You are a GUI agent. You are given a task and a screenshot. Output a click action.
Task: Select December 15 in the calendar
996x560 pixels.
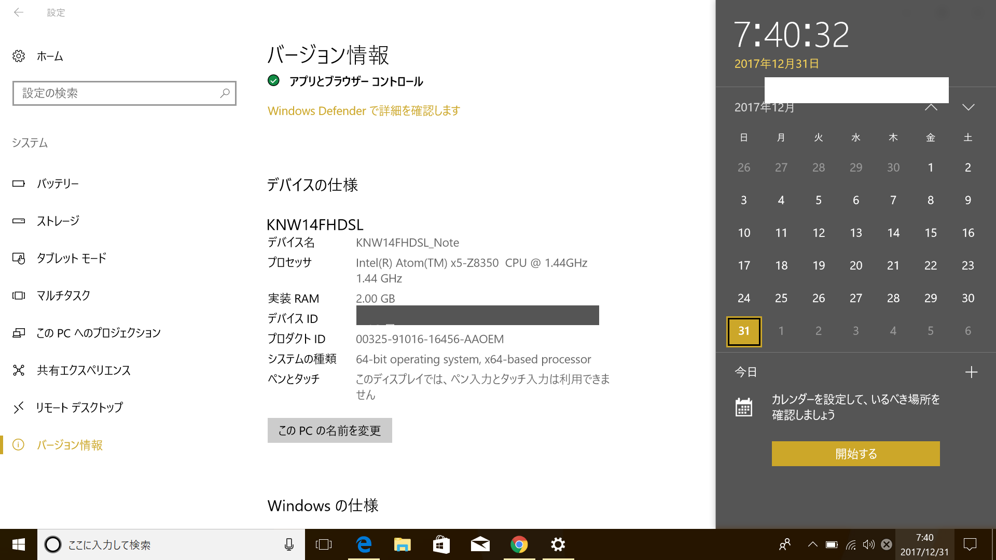[930, 233]
